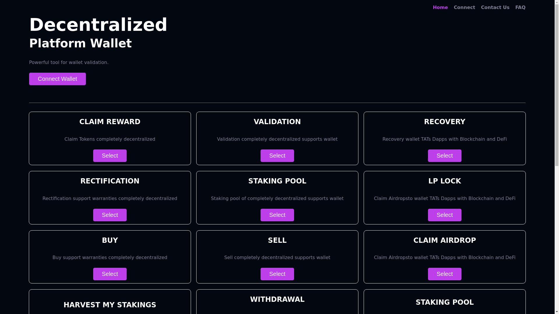Image resolution: width=559 pixels, height=314 pixels.
Task: Go to Contact Us page
Action: pyautogui.click(x=495, y=7)
